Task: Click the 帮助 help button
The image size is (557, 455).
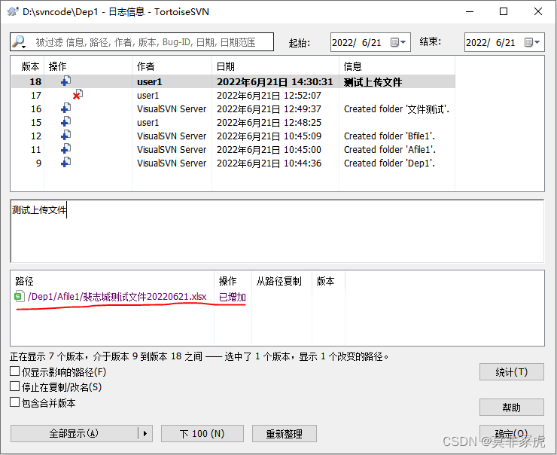Action: click(x=512, y=407)
